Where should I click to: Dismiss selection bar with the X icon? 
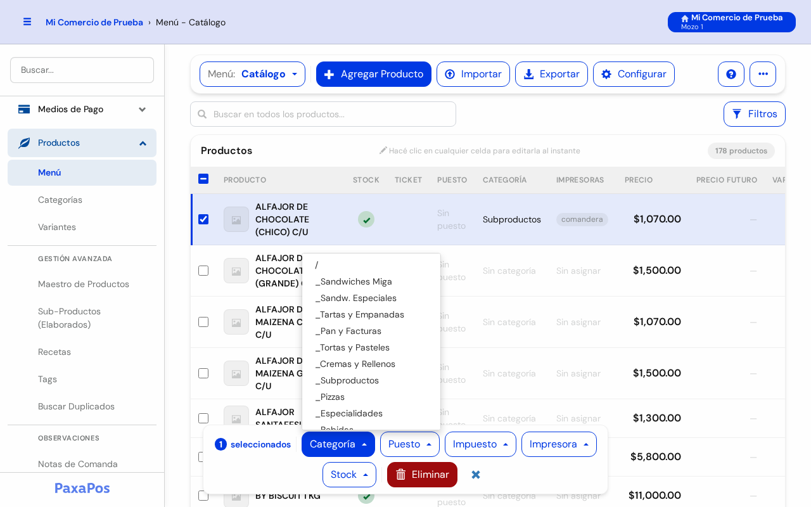(476, 475)
